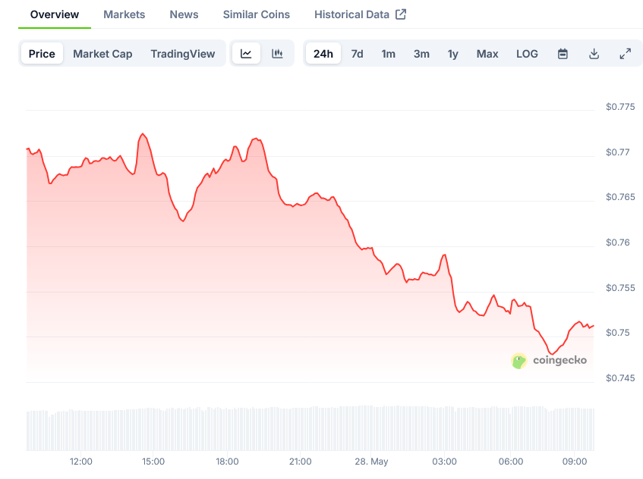This screenshot has width=643, height=479.
Task: Switch to candlestick chart icon
Action: [x=277, y=54]
